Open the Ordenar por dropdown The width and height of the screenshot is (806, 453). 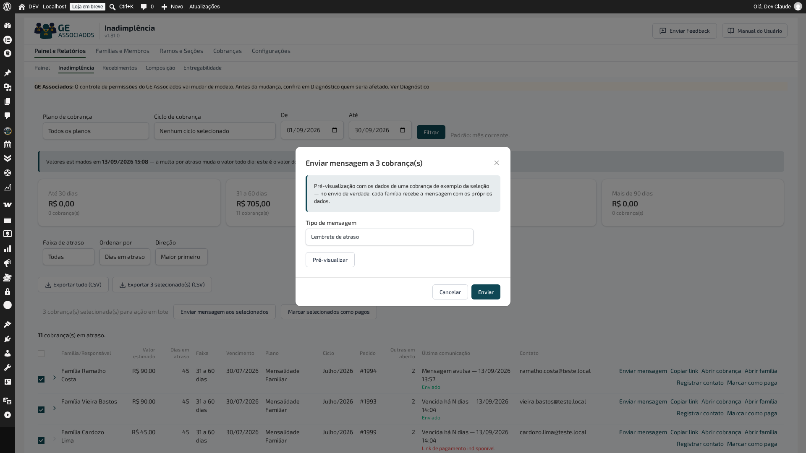[x=125, y=257]
